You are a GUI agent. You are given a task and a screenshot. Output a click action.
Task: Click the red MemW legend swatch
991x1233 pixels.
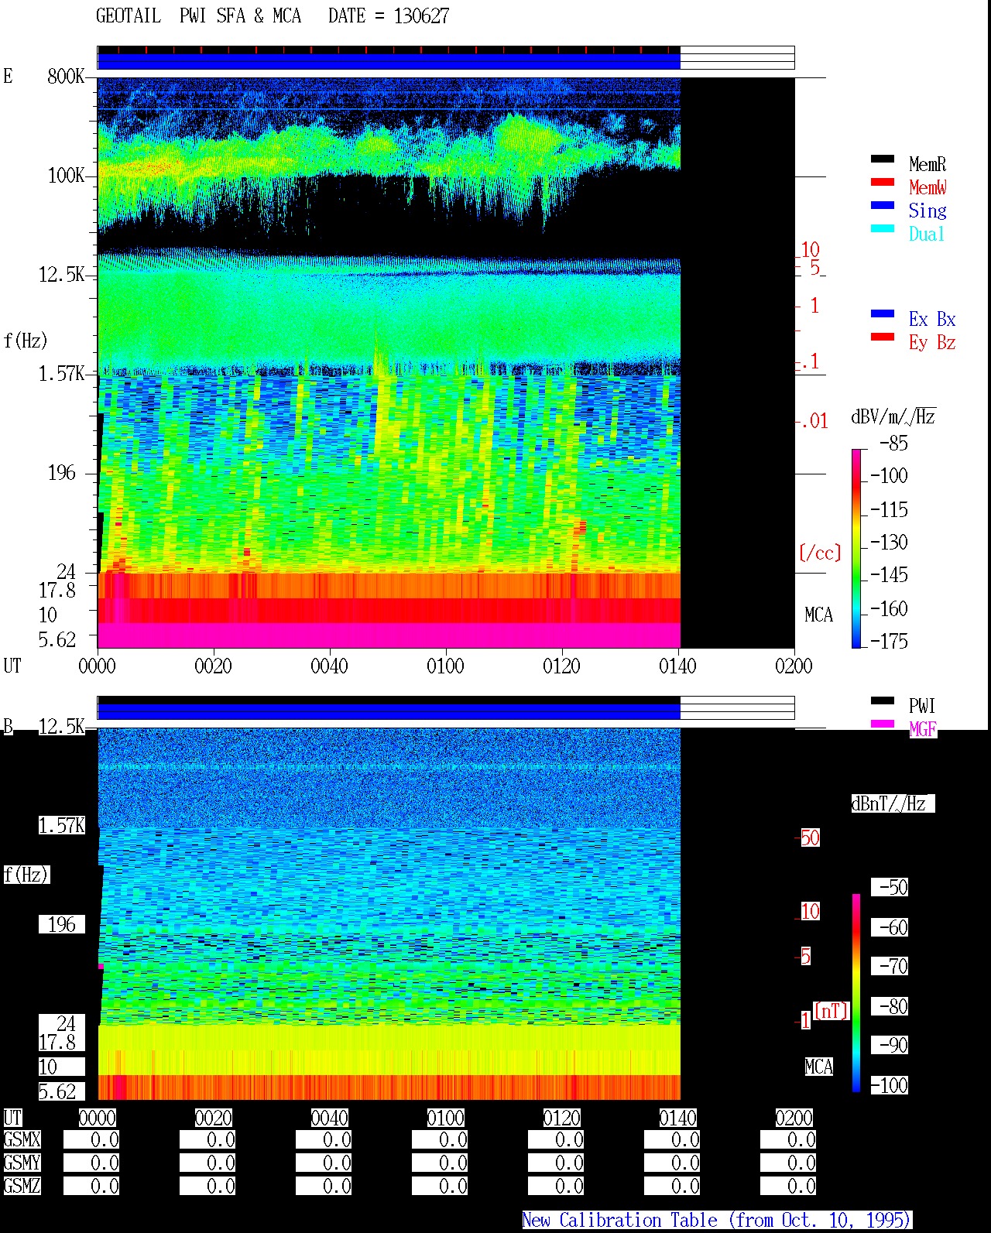click(883, 183)
